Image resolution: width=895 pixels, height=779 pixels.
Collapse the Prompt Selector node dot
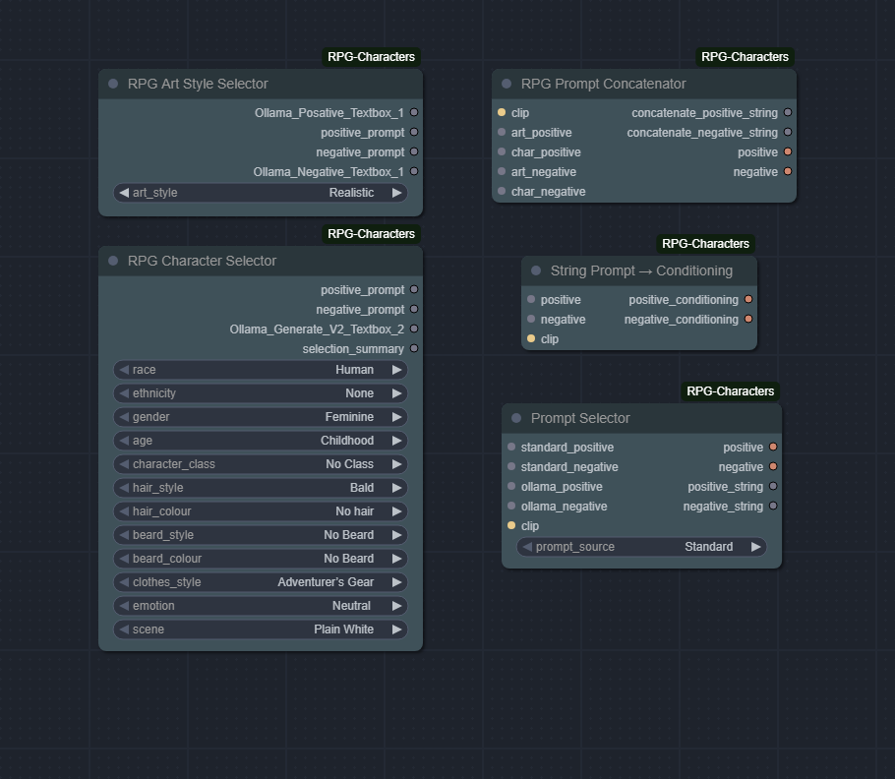pos(516,418)
